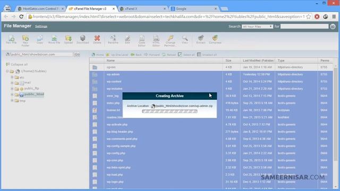
Task: Click the red extension icon in browser toolbar
Action: coord(317,16)
